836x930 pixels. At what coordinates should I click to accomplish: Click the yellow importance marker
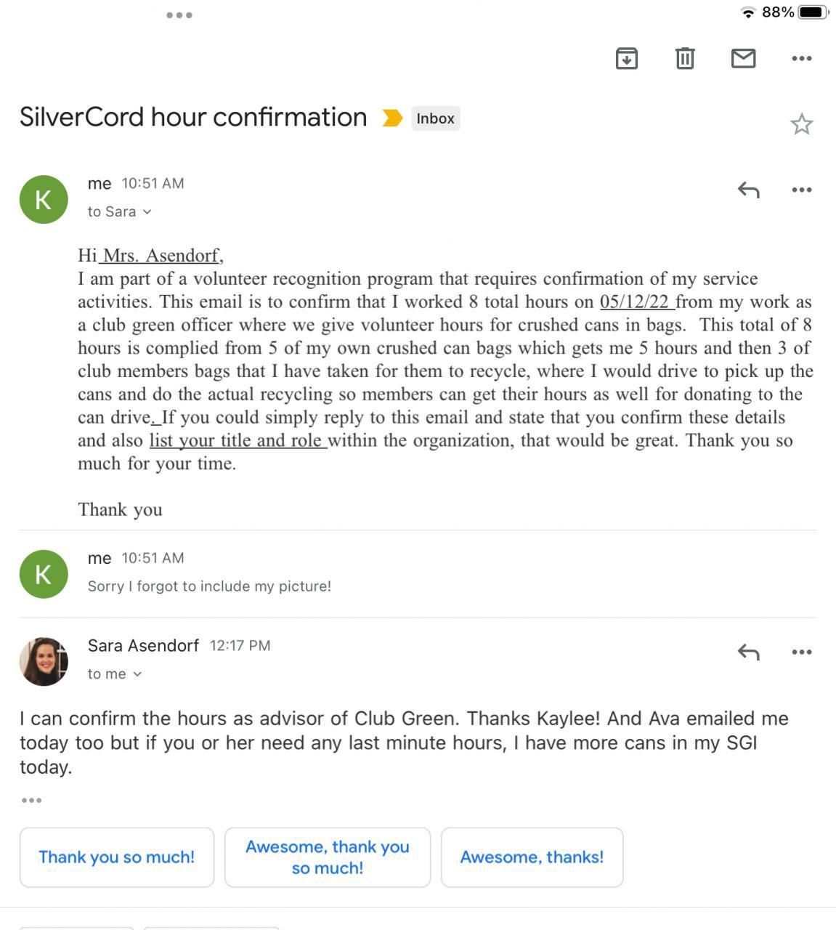(x=392, y=118)
